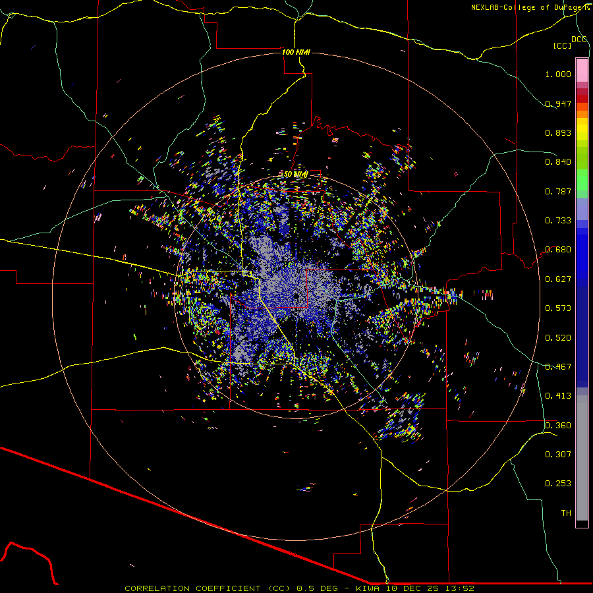Click the TH threshold label on scale

[566, 513]
